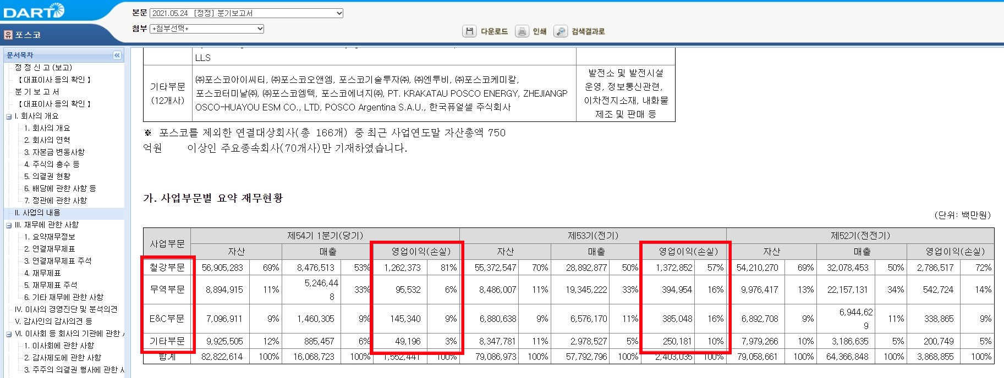Select the first 【대표이사 등의 확인】 entry
1004x378 pixels.
pos(55,80)
